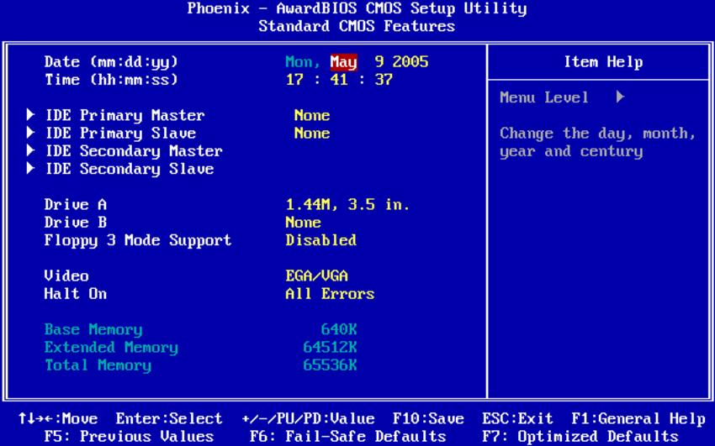Click F6: Fail-Safe Defaults hint

coord(347,437)
